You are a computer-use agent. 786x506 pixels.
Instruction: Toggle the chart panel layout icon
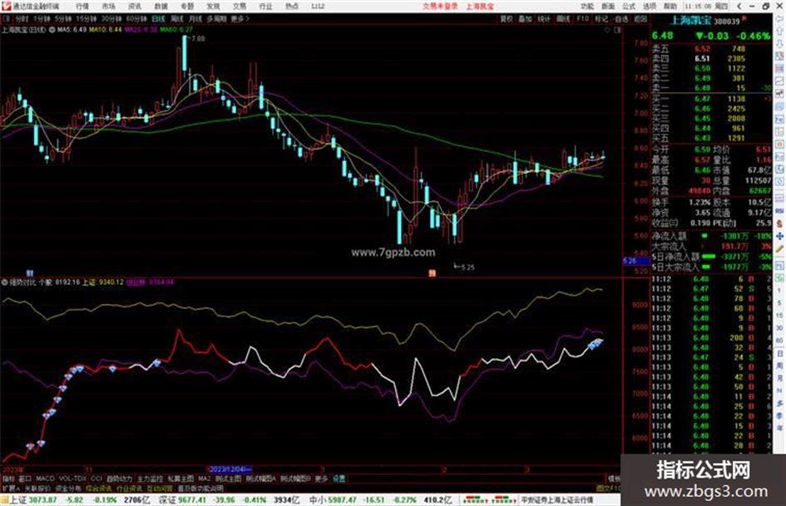tap(617, 30)
